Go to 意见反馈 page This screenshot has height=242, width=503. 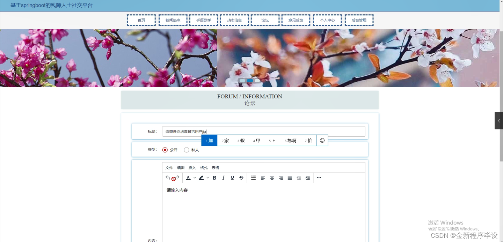point(296,20)
